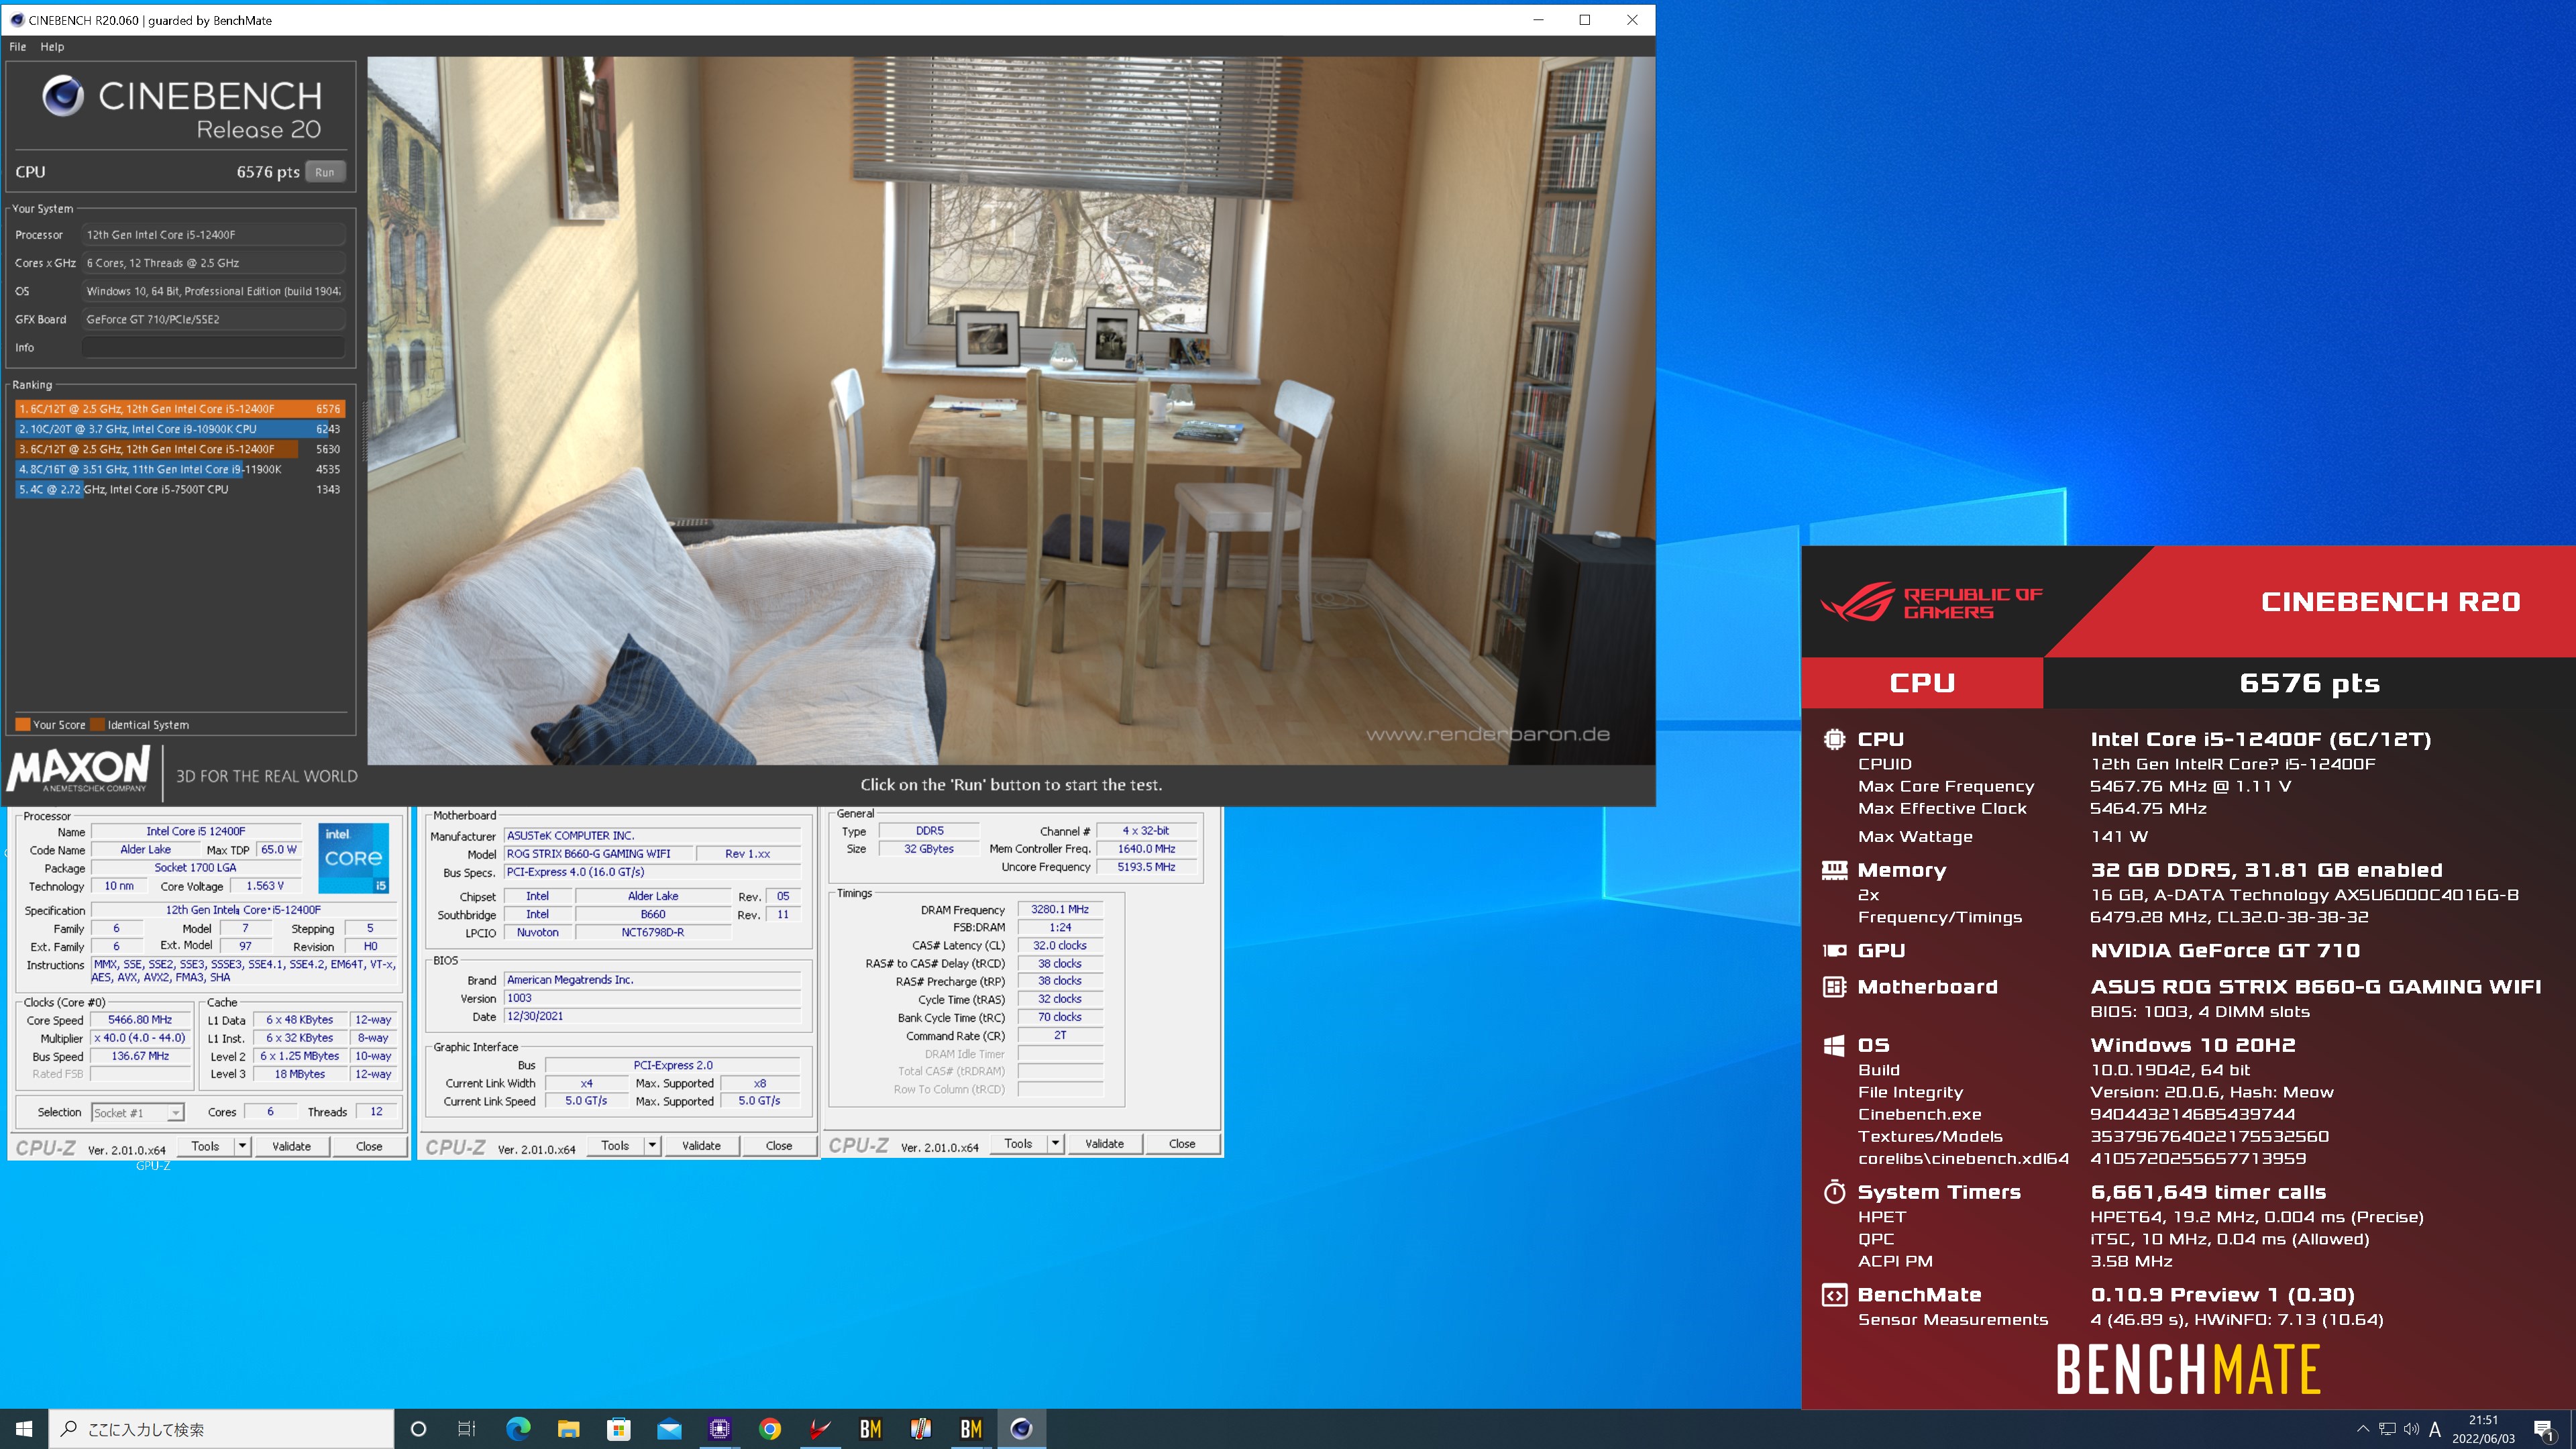Expand Tools dropdown arrow in CPU-Z Motherboard window
The width and height of the screenshot is (2576, 1449).
652,1145
